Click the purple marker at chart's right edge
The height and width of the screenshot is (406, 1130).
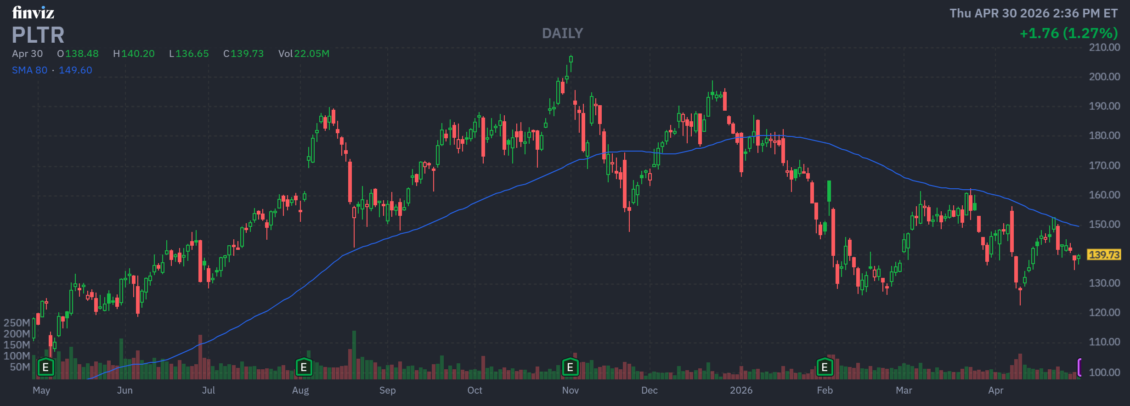[x=1079, y=367]
